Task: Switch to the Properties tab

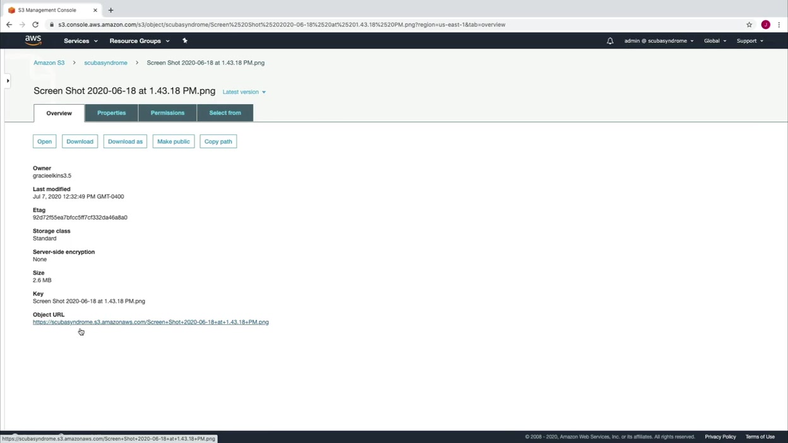Action: pyautogui.click(x=111, y=113)
